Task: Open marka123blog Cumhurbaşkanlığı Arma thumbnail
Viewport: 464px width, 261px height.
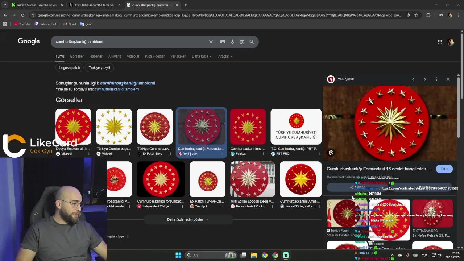Action: 301,179
